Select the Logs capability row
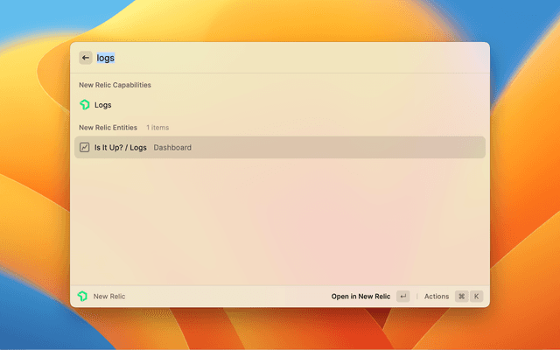This screenshot has height=350, width=560. pos(280,105)
